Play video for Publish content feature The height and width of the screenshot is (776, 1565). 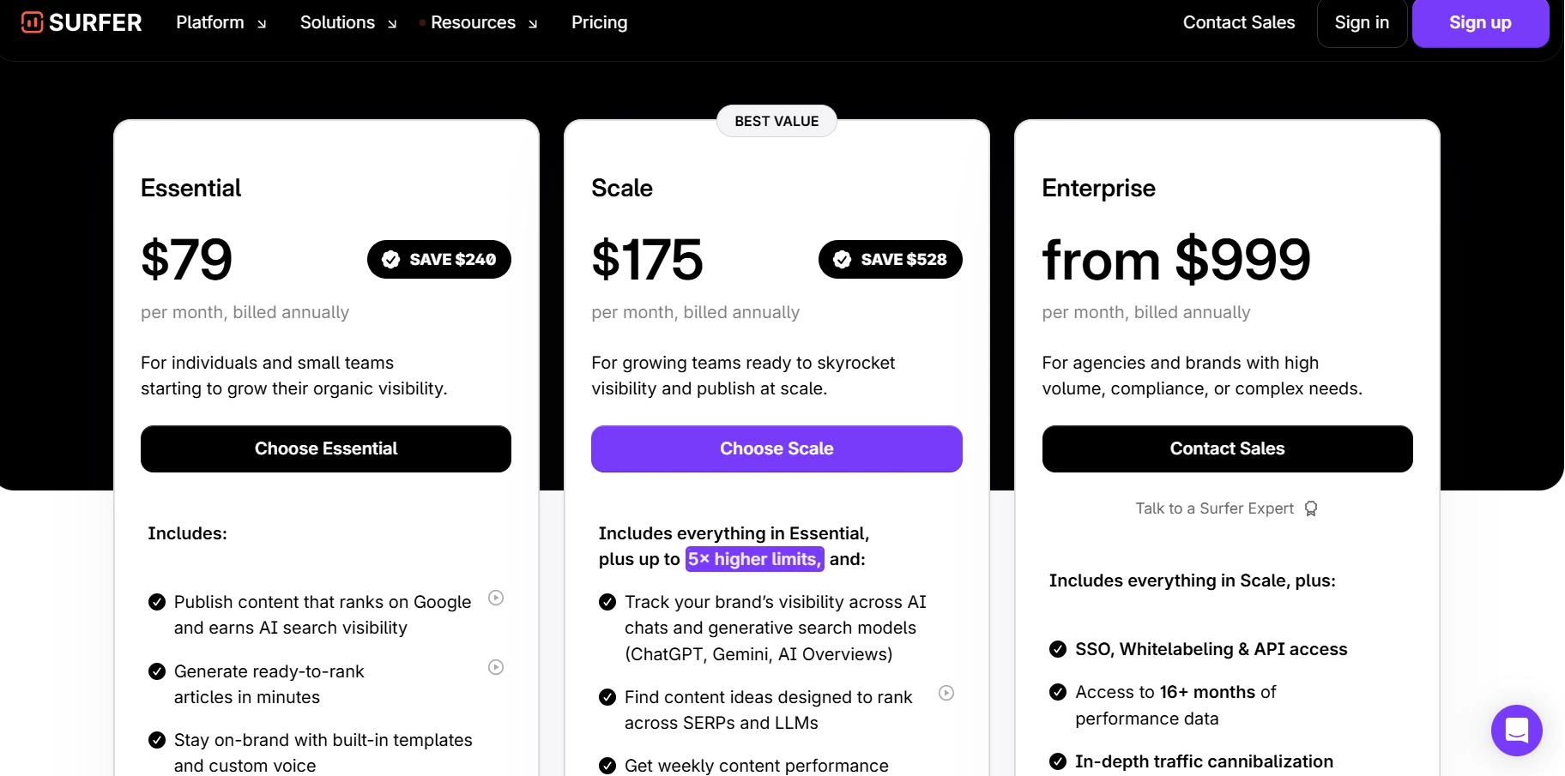(x=496, y=598)
